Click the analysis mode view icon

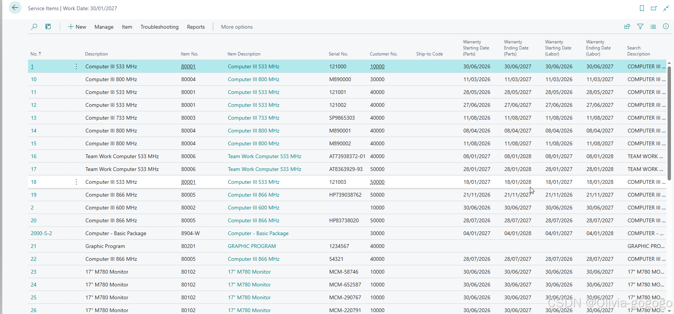(48, 27)
